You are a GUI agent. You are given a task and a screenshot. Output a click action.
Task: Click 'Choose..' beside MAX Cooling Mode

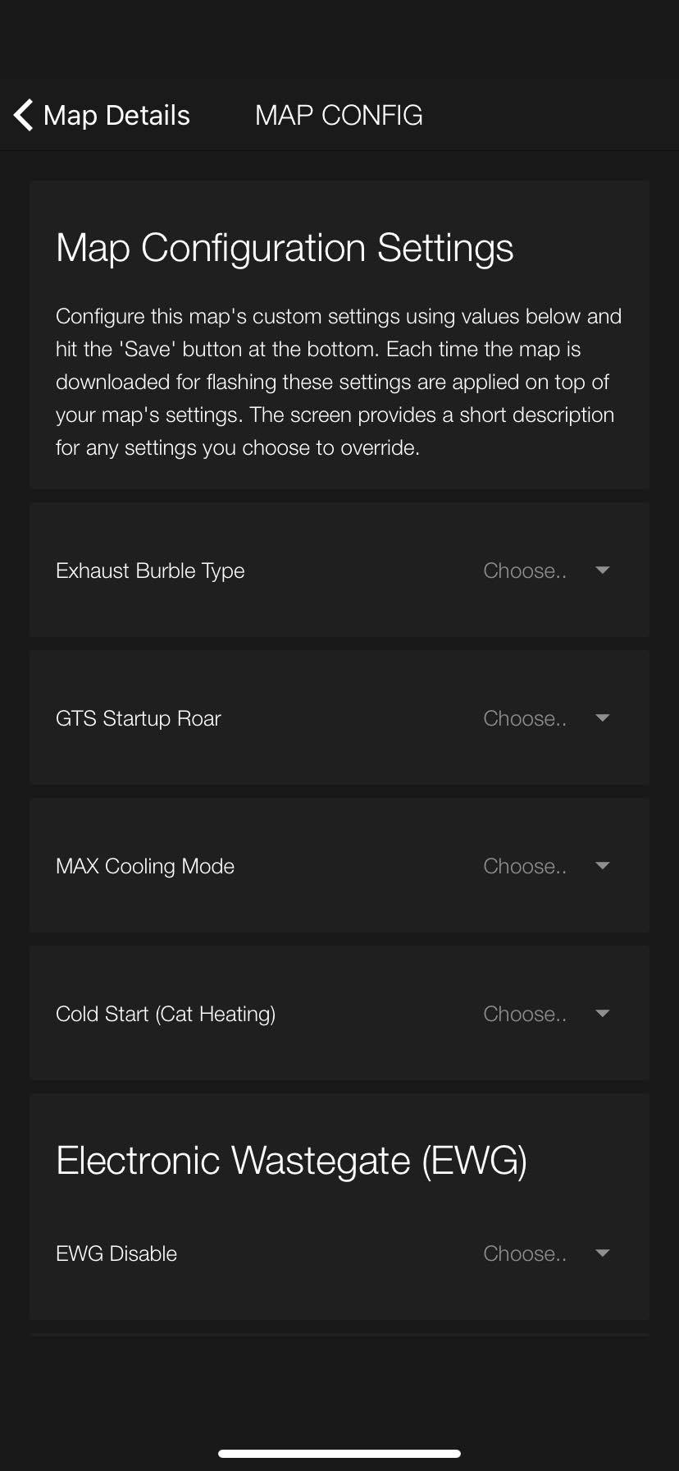tap(525, 866)
